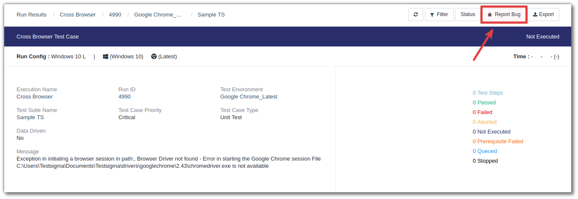Click the 0 Aborted count
The width and height of the screenshot is (578, 199).
coord(484,122)
